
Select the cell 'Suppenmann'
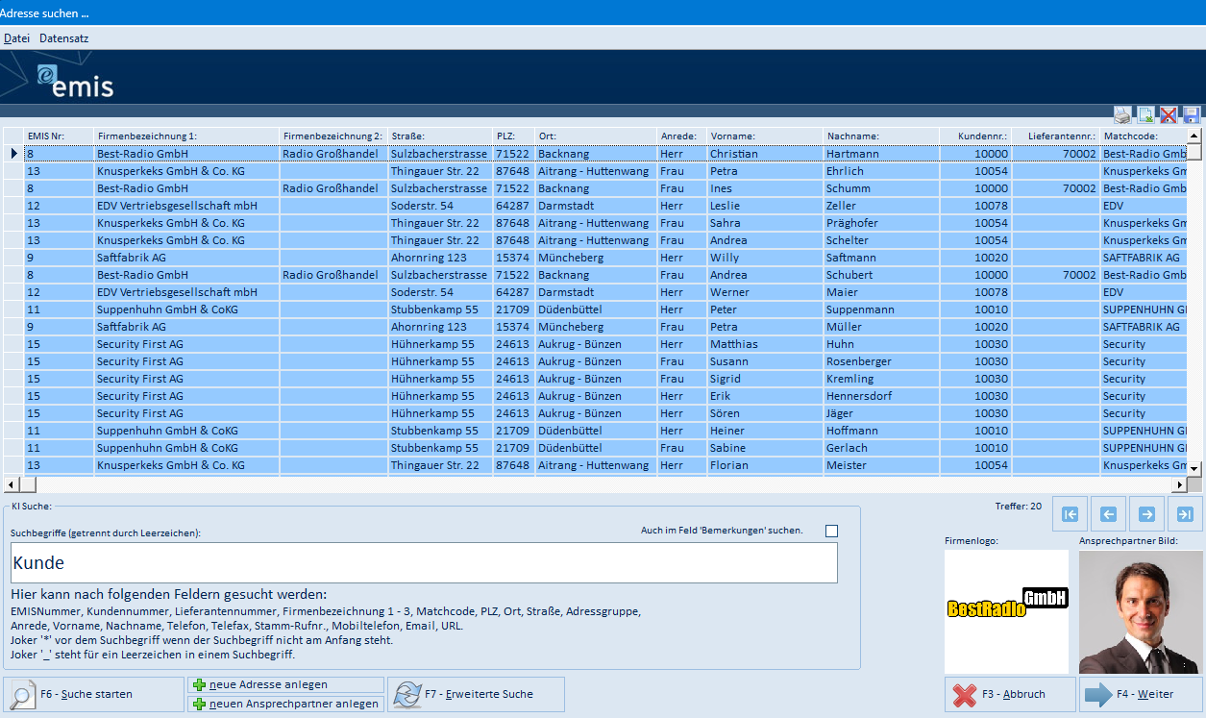(881, 309)
